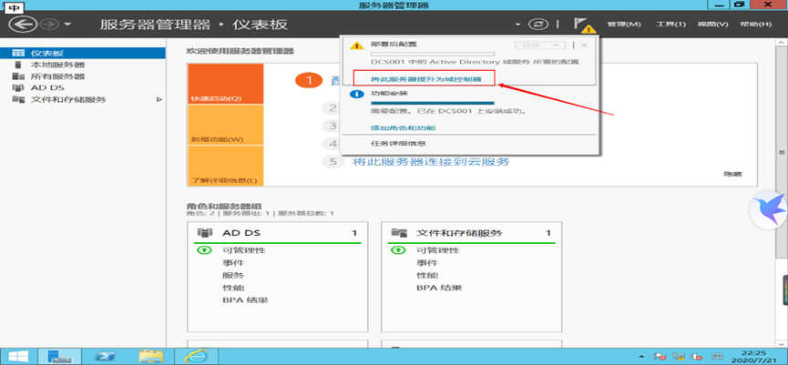
Task: Click the blue bird floating icon
Action: (x=769, y=210)
